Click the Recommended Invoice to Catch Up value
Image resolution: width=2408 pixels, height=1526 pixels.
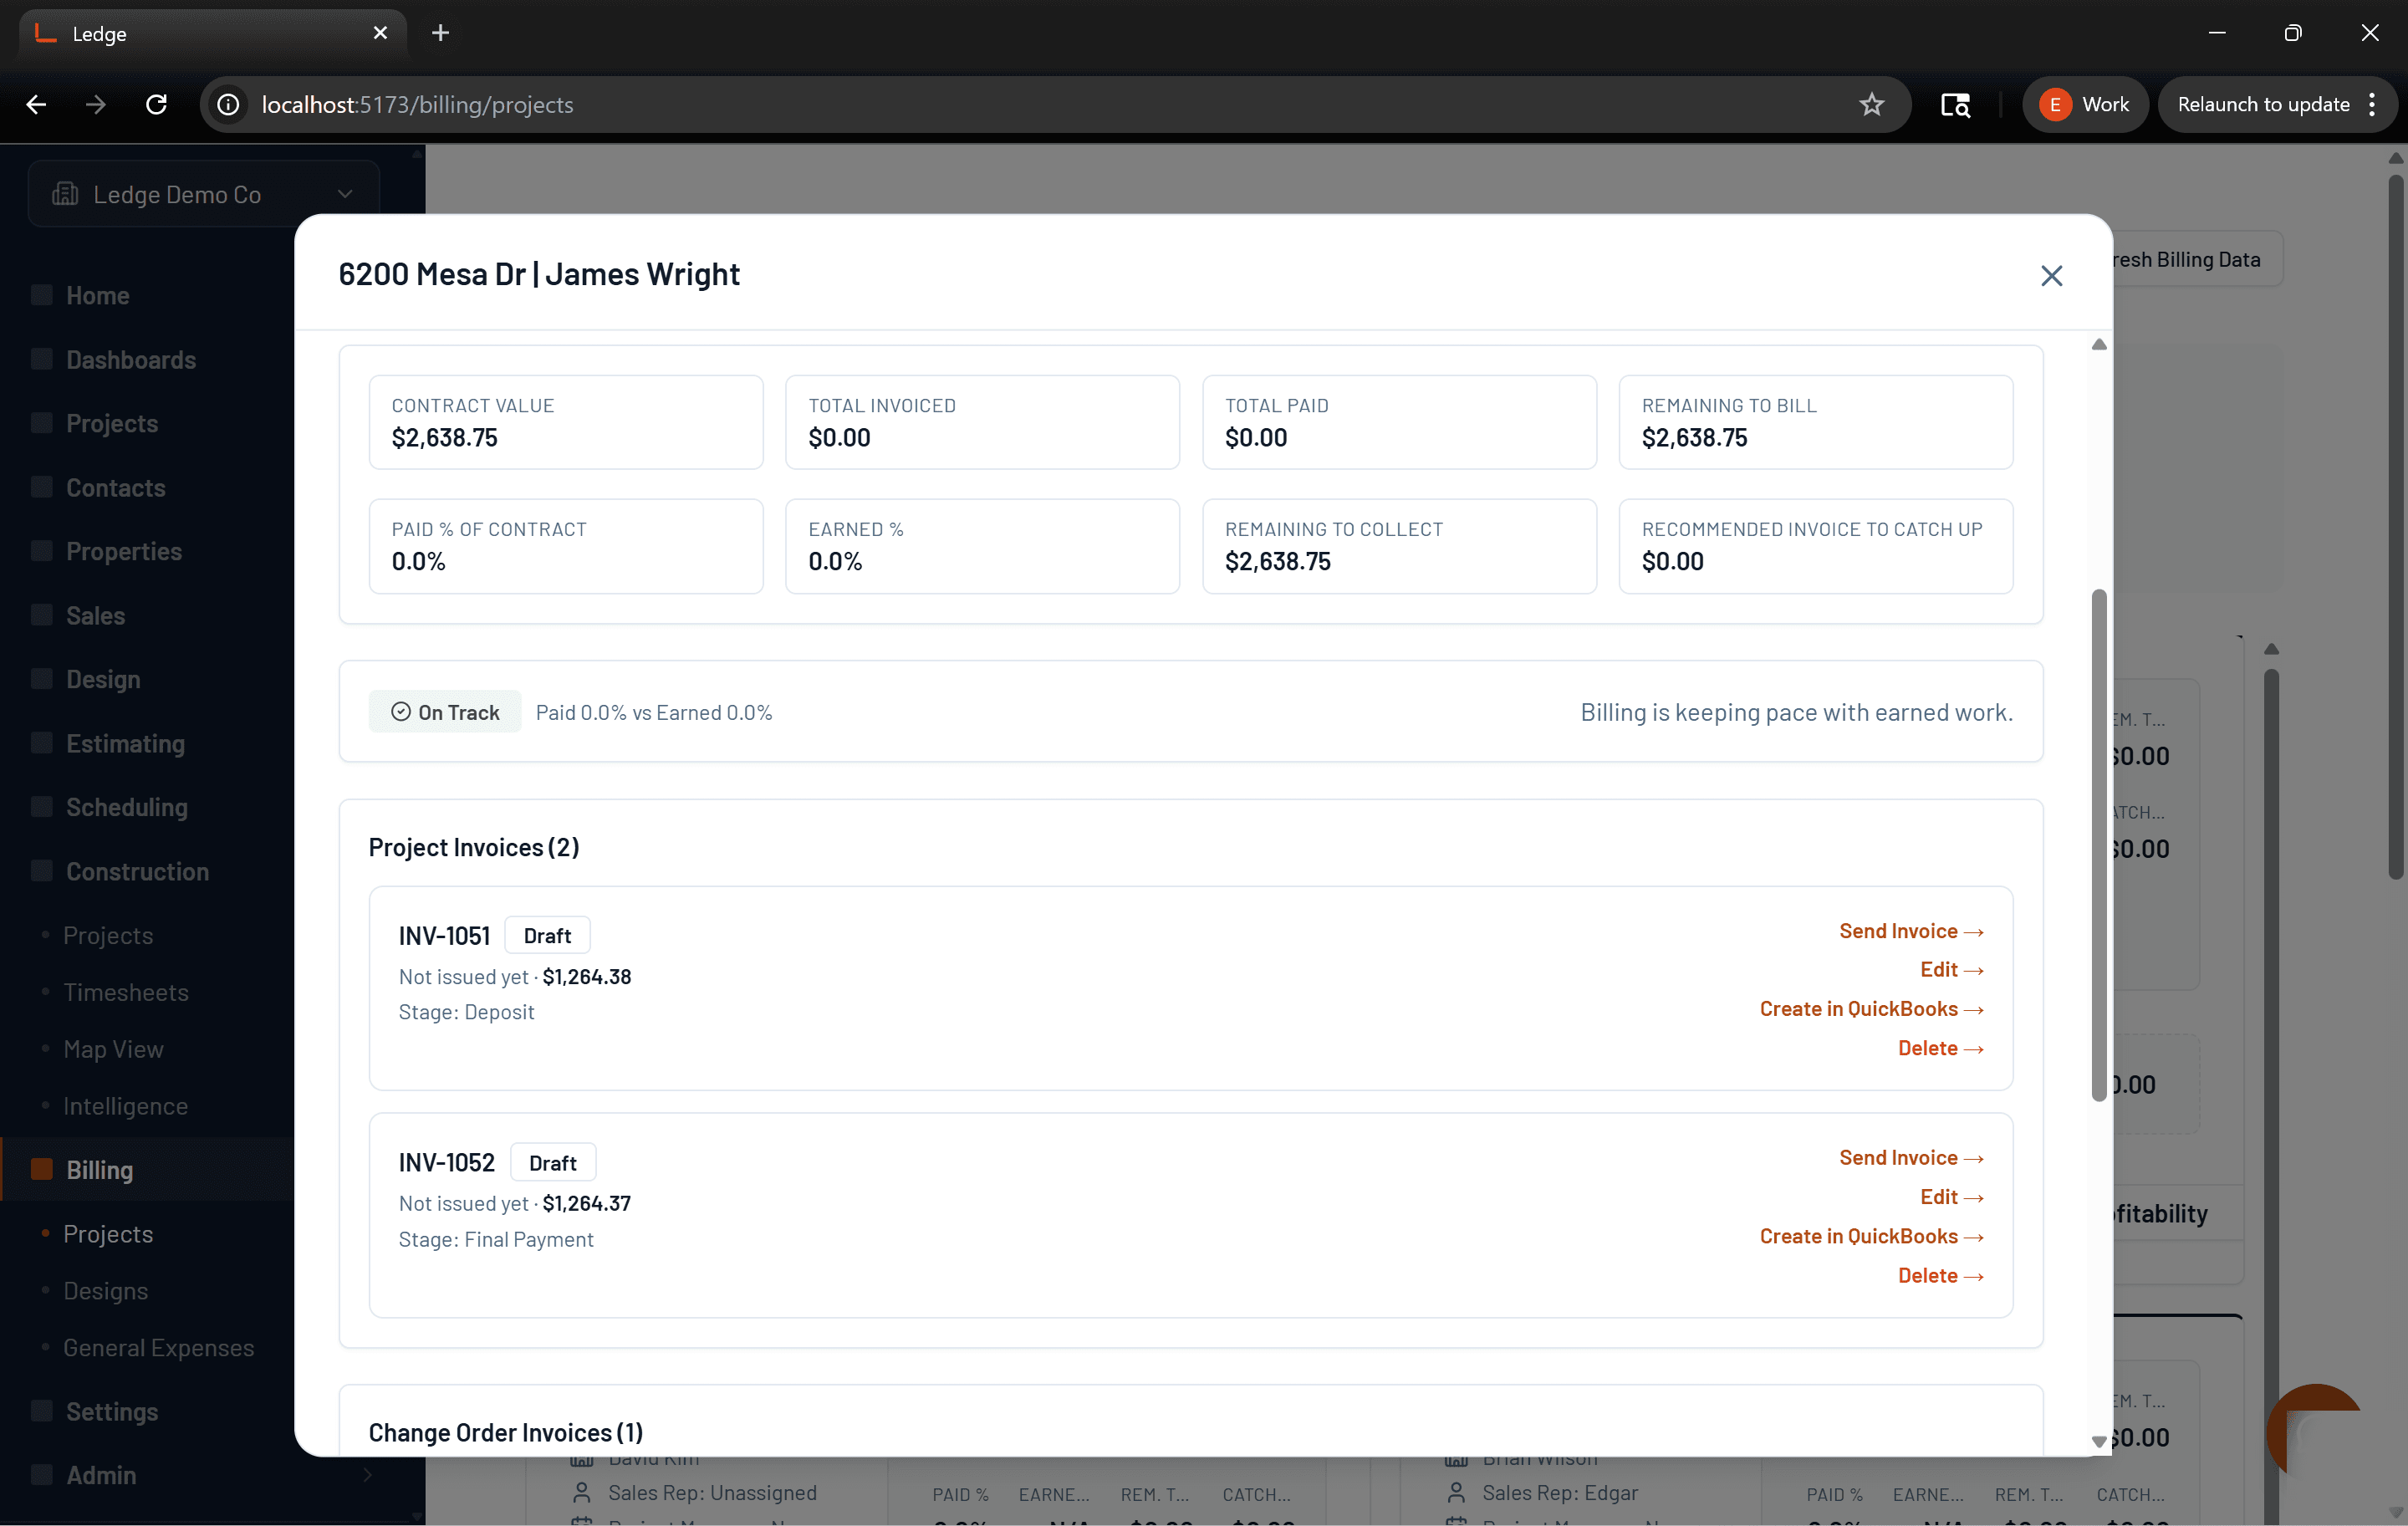[x=1672, y=561]
